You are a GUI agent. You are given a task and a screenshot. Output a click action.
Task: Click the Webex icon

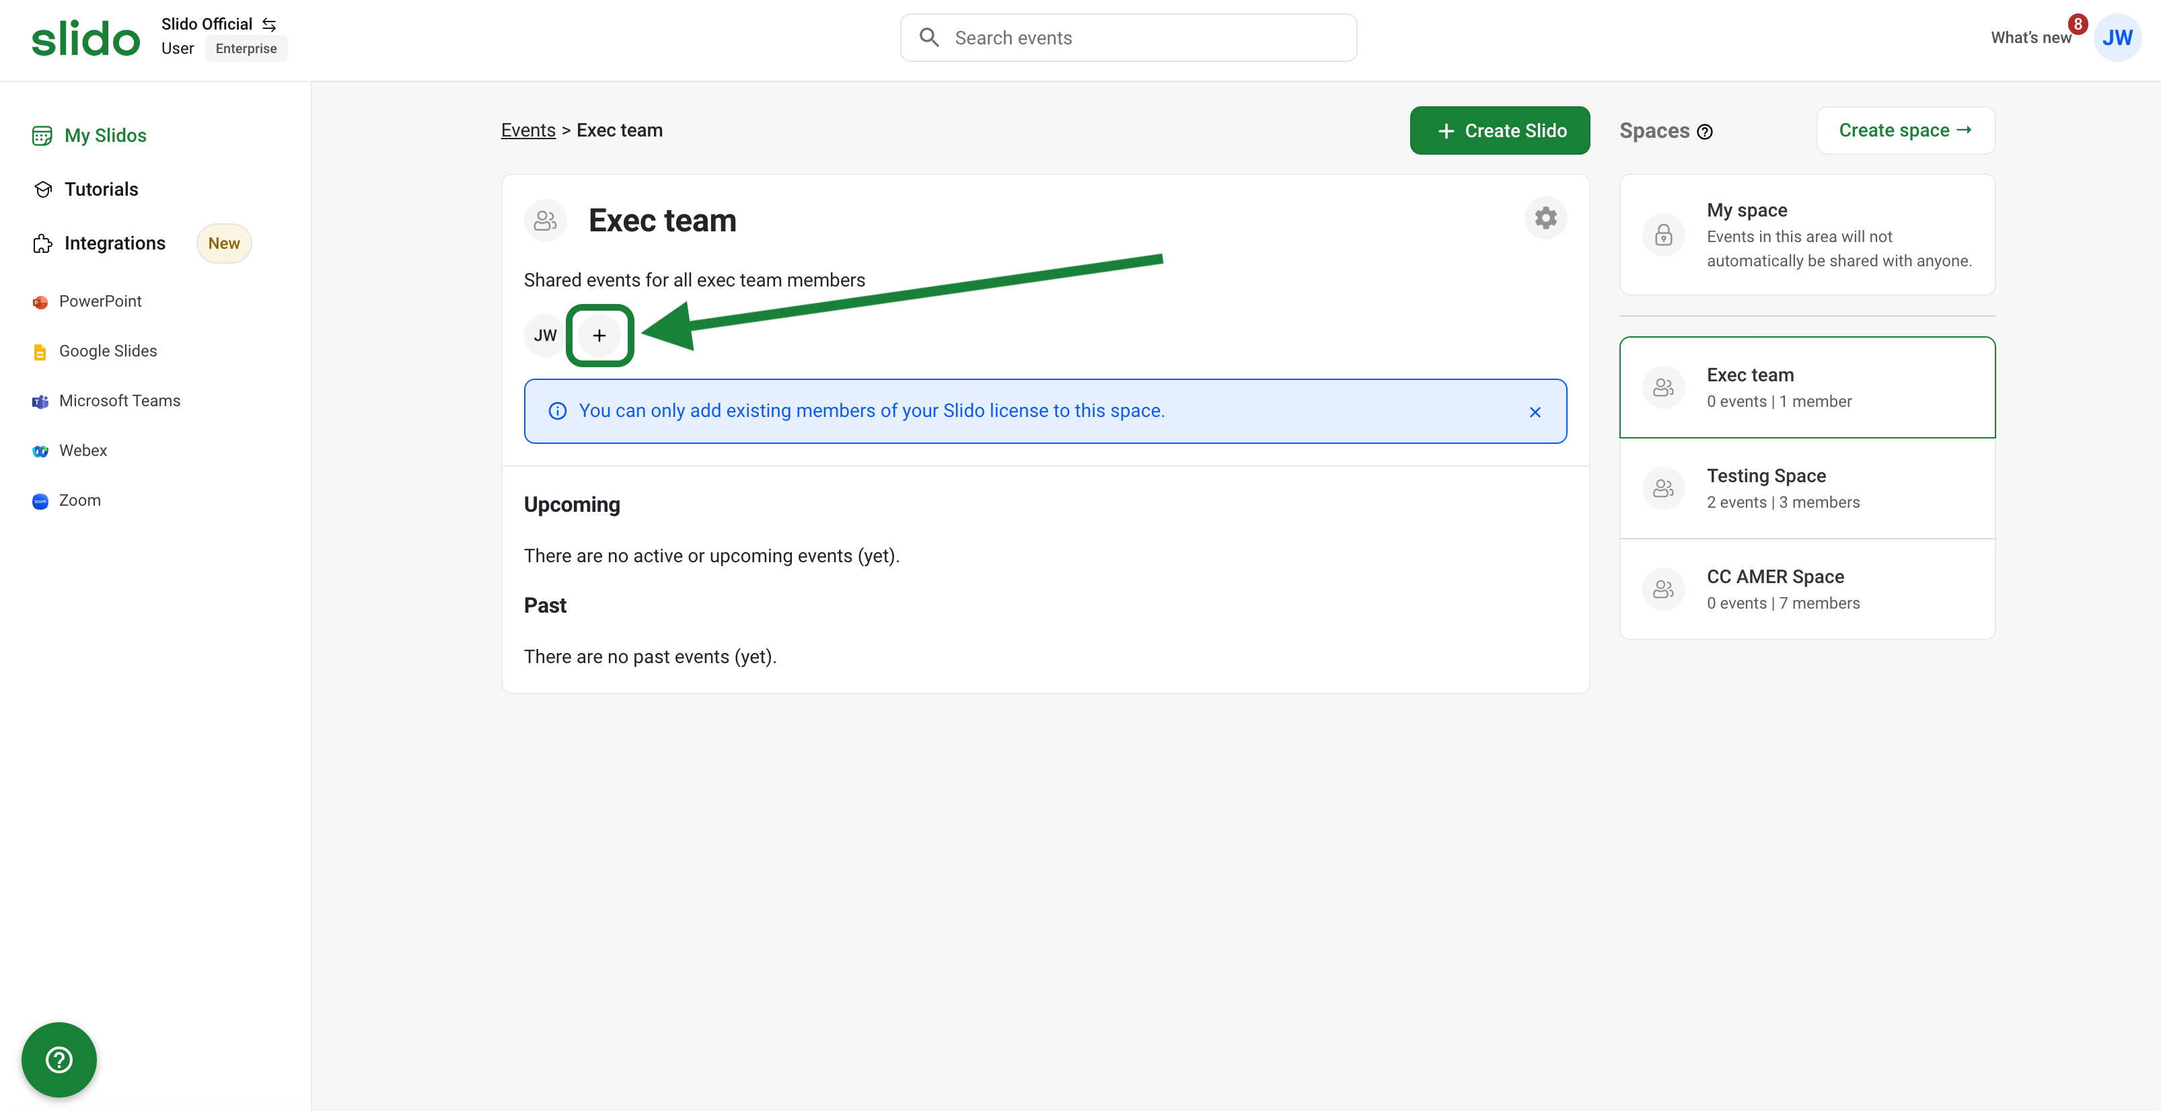[x=40, y=451]
